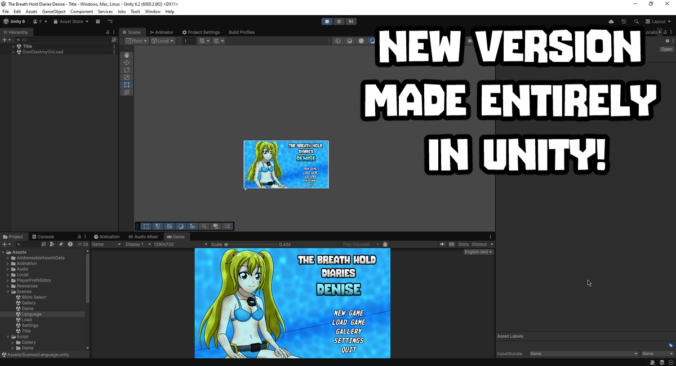Open the Window menu
This screenshot has width=676, height=366.
pos(153,11)
